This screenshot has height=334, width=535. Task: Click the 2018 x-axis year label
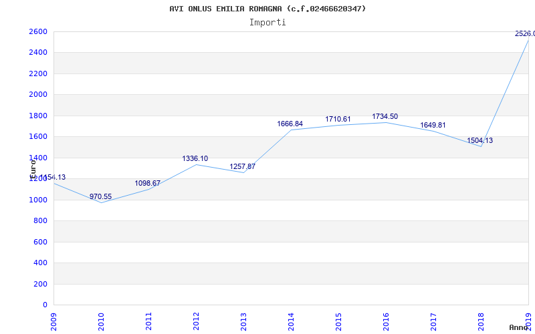pyautogui.click(x=480, y=321)
